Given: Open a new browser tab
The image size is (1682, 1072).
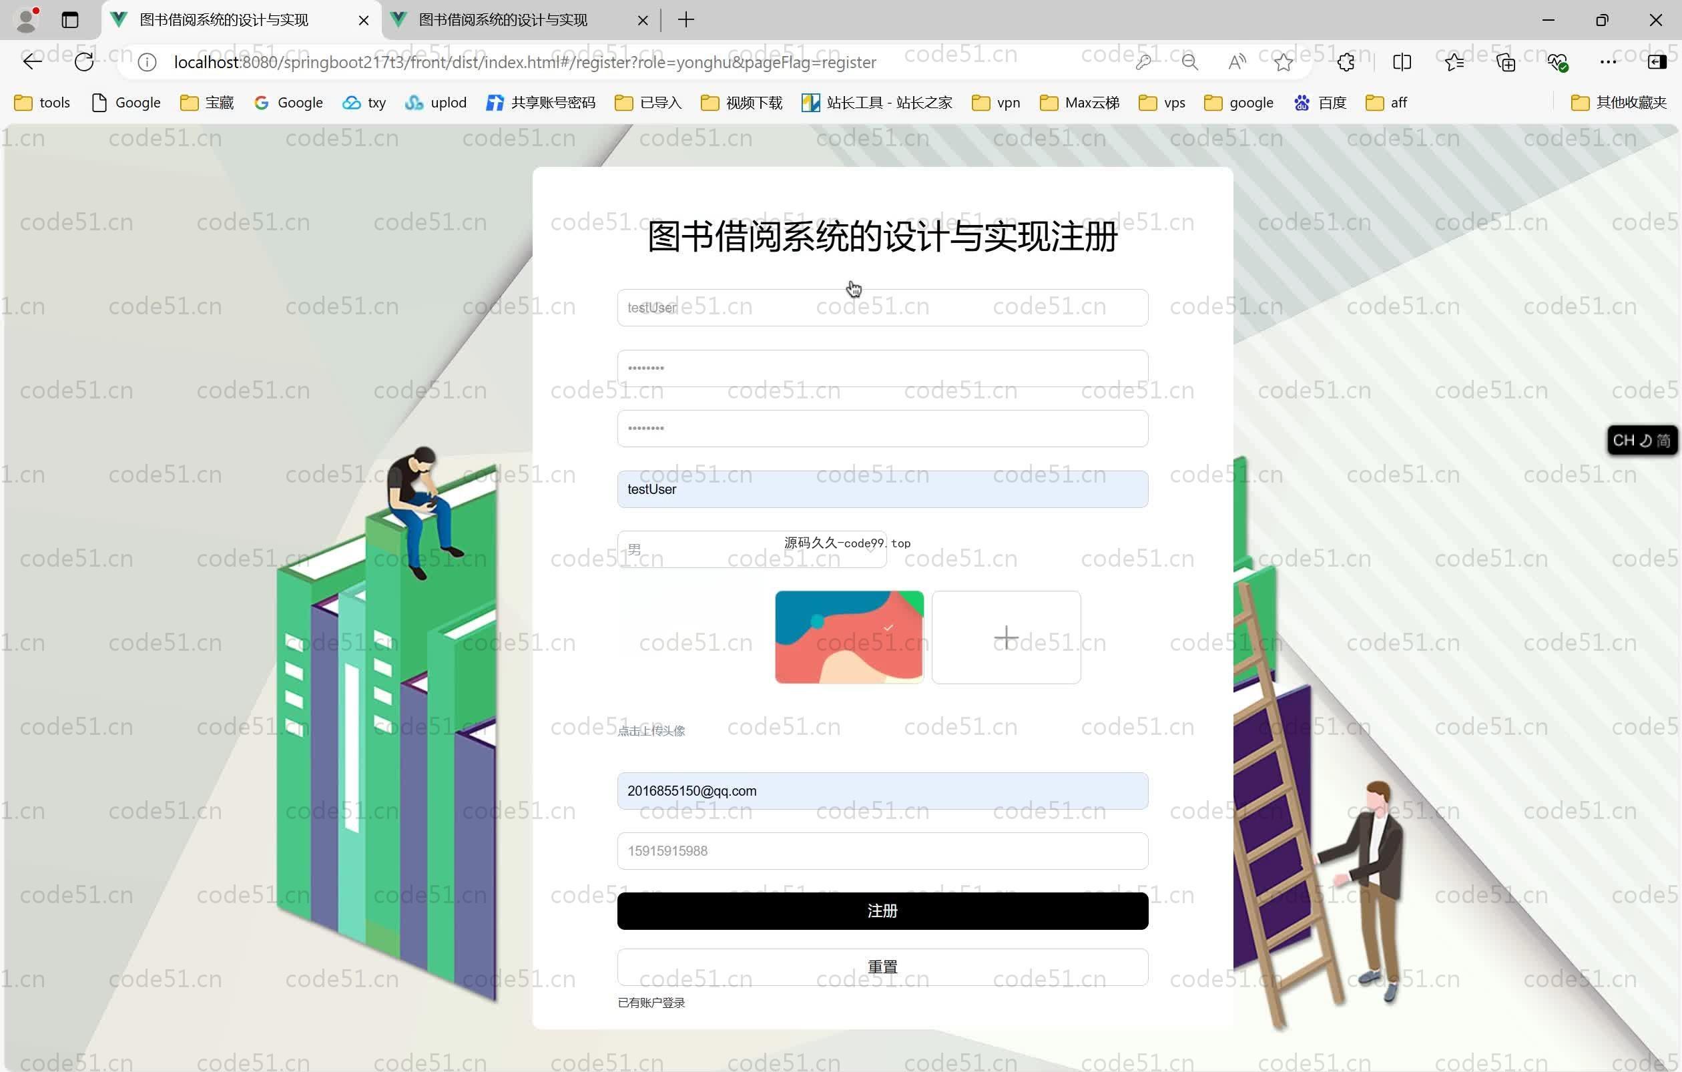Looking at the screenshot, I should coord(686,19).
